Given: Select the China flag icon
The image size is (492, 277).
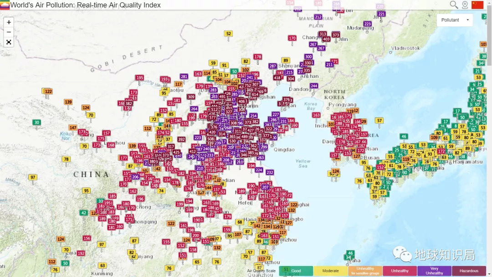Looking at the screenshot, I should point(477,5).
